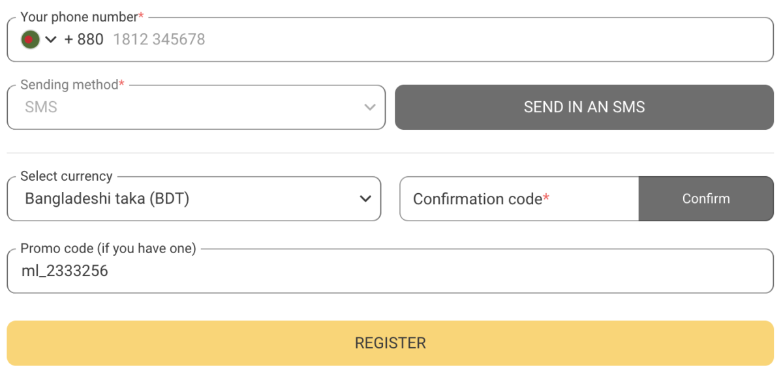Expand the Sending method SMS dropdown

[196, 107]
